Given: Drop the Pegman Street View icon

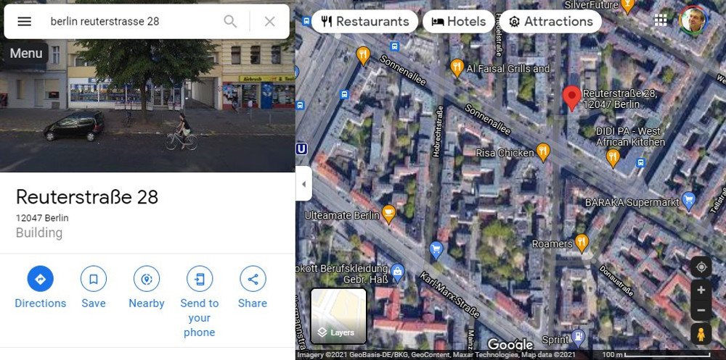Looking at the screenshot, I should tap(701, 334).
